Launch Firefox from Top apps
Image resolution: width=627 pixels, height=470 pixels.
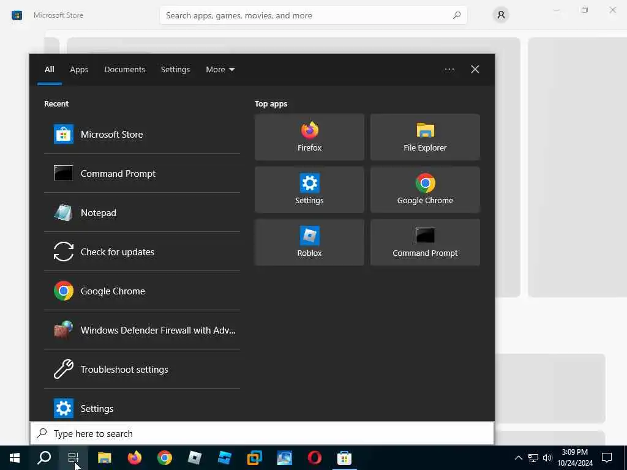click(x=309, y=137)
